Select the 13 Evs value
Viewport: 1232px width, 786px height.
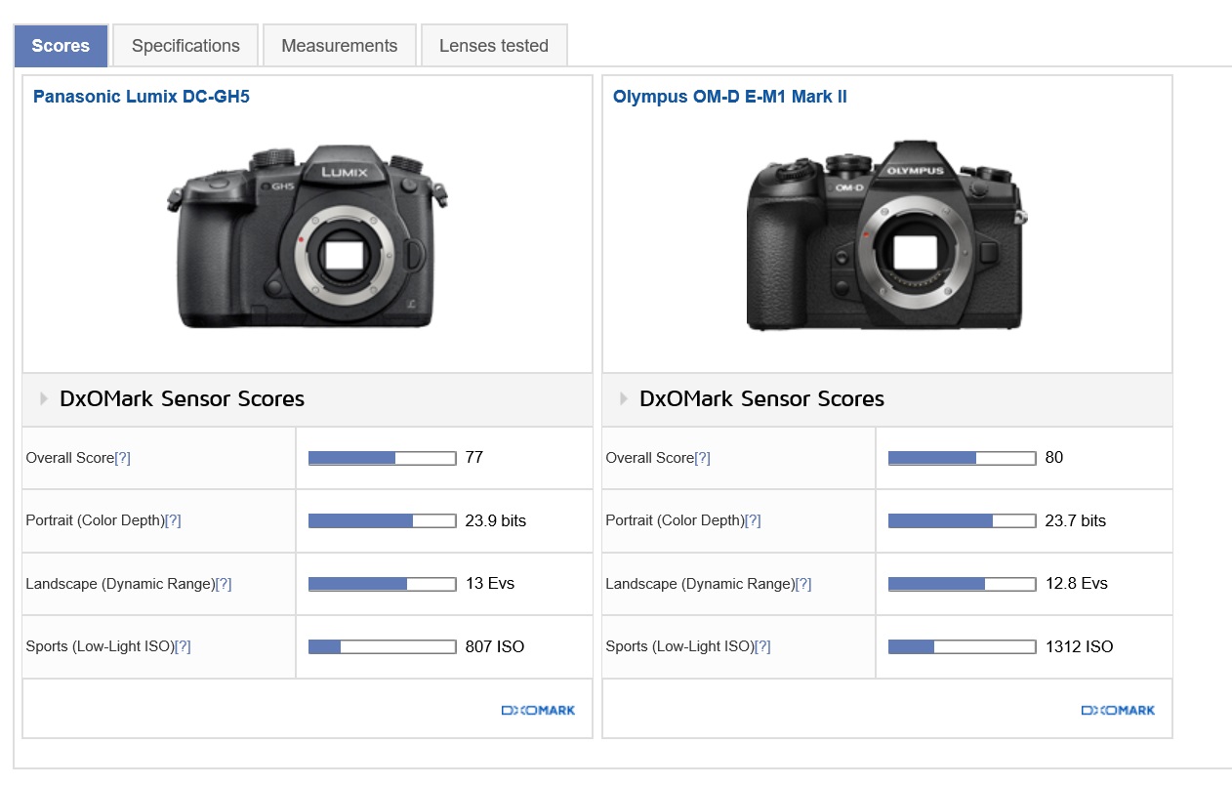(490, 584)
